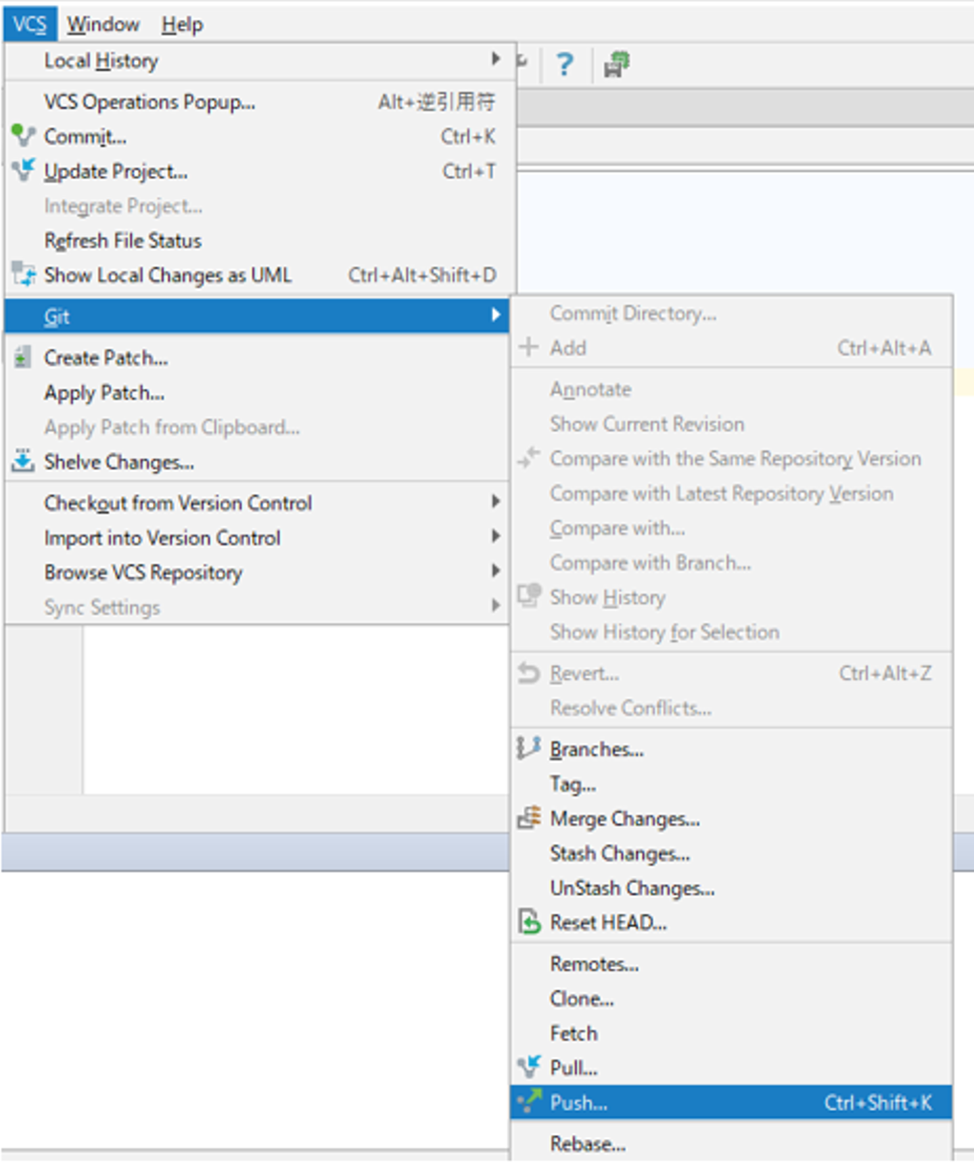Click the Reset HEAD icon

coord(529,922)
